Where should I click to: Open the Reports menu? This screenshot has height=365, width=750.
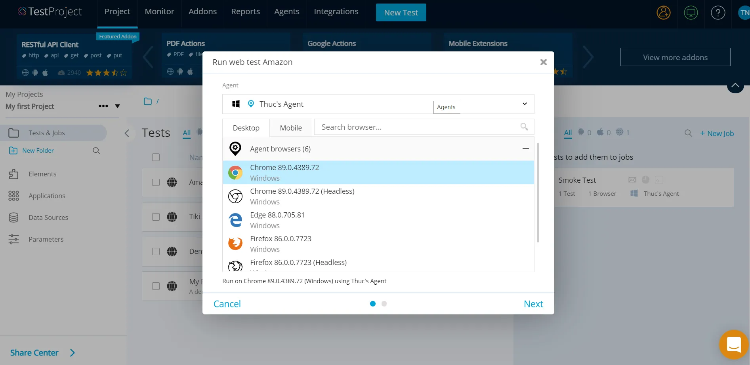[245, 12]
